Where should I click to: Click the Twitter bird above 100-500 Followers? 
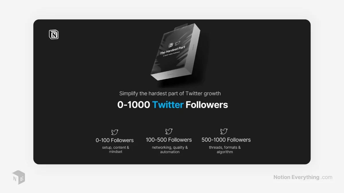pyautogui.click(x=169, y=131)
